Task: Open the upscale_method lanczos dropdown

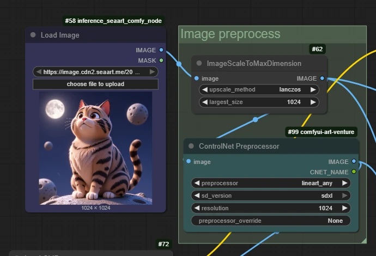Action: click(259, 90)
